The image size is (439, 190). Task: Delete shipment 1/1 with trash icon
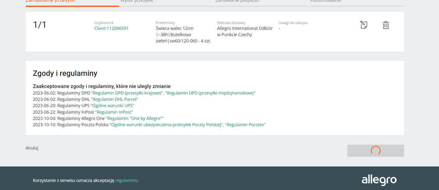(386, 25)
